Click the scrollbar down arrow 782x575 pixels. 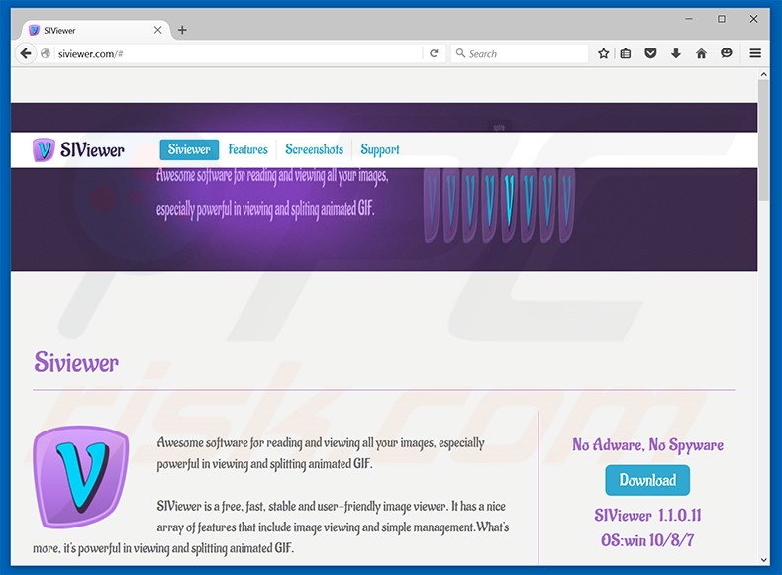pyautogui.click(x=763, y=560)
